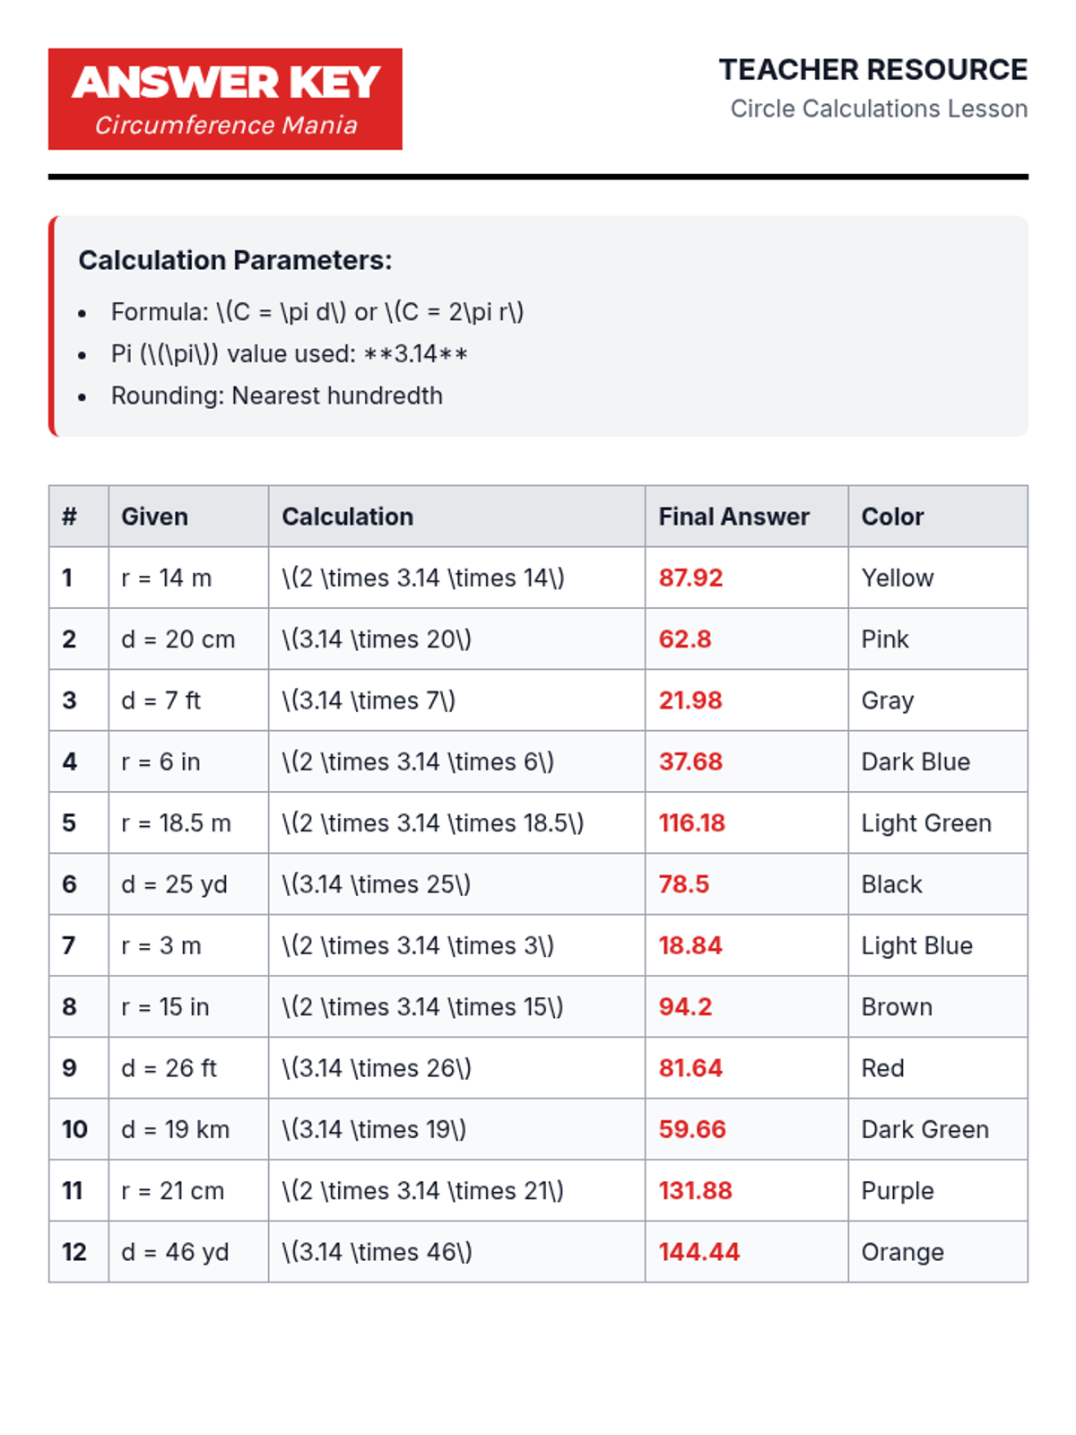Select the final answer 87.92
Screen dimensions: 1076x1435
point(690,578)
